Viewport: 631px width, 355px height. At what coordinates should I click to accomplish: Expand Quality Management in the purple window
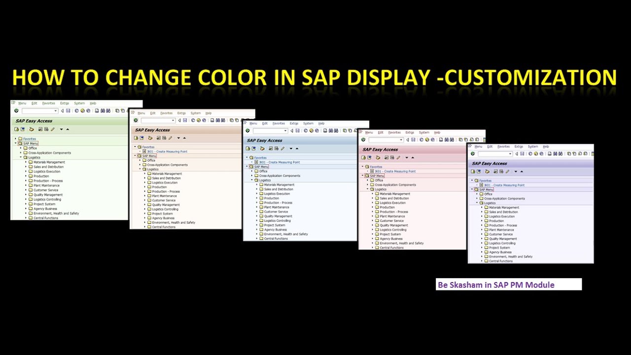(x=482, y=239)
